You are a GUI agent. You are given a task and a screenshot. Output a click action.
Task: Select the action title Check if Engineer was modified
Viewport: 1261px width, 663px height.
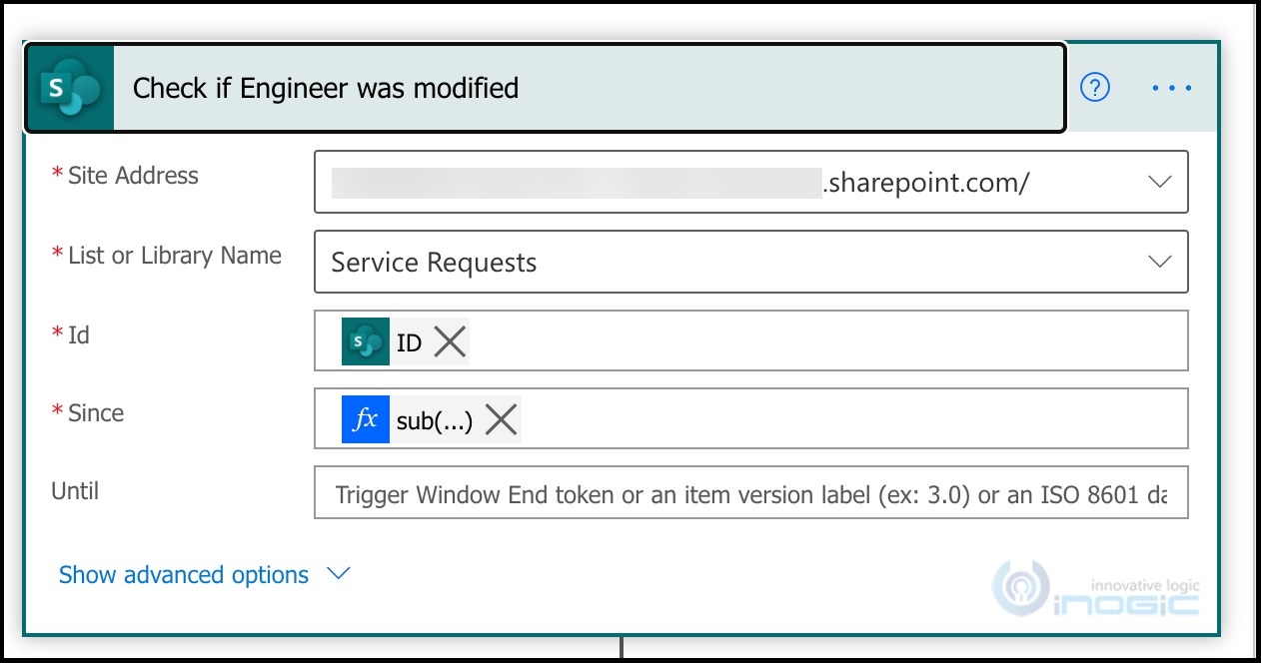coord(326,88)
